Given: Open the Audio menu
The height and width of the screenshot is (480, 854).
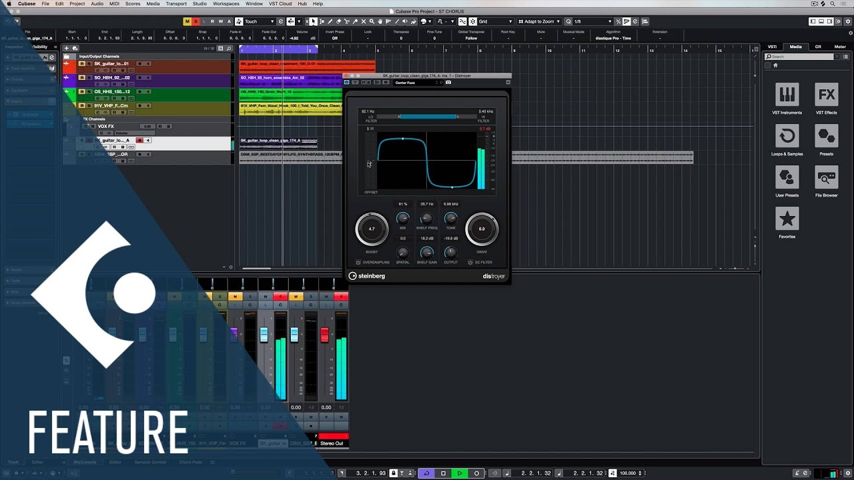Looking at the screenshot, I should [x=97, y=4].
